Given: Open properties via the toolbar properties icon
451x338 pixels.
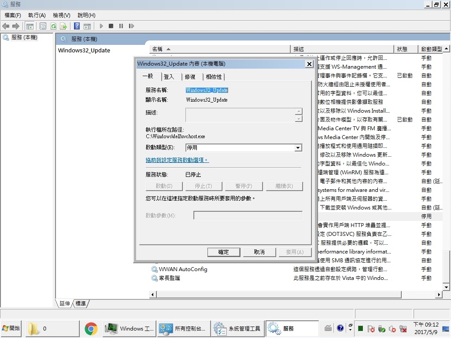Looking at the screenshot, I should coord(43,26).
